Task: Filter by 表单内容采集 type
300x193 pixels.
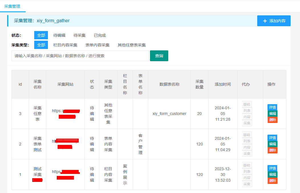Action: pyautogui.click(x=98, y=45)
